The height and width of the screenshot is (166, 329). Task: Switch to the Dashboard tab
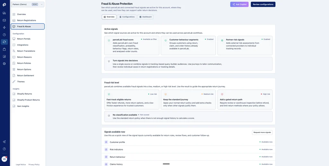146,17
